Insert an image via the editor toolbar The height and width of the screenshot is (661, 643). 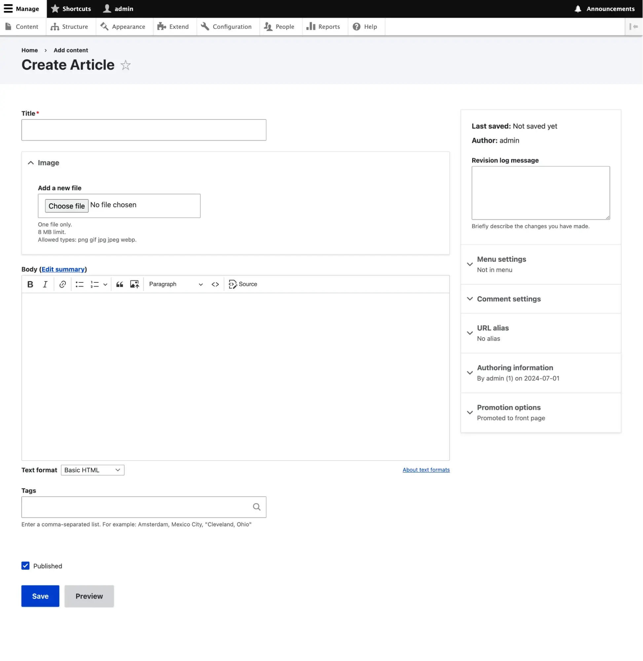tap(134, 284)
